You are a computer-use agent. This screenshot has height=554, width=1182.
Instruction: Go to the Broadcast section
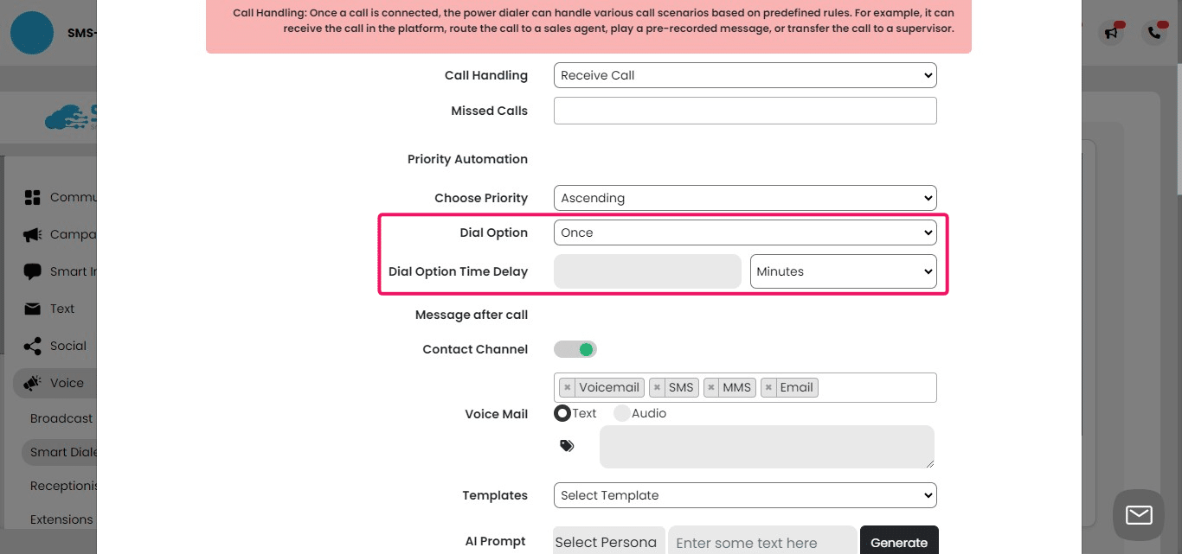pyautogui.click(x=61, y=418)
